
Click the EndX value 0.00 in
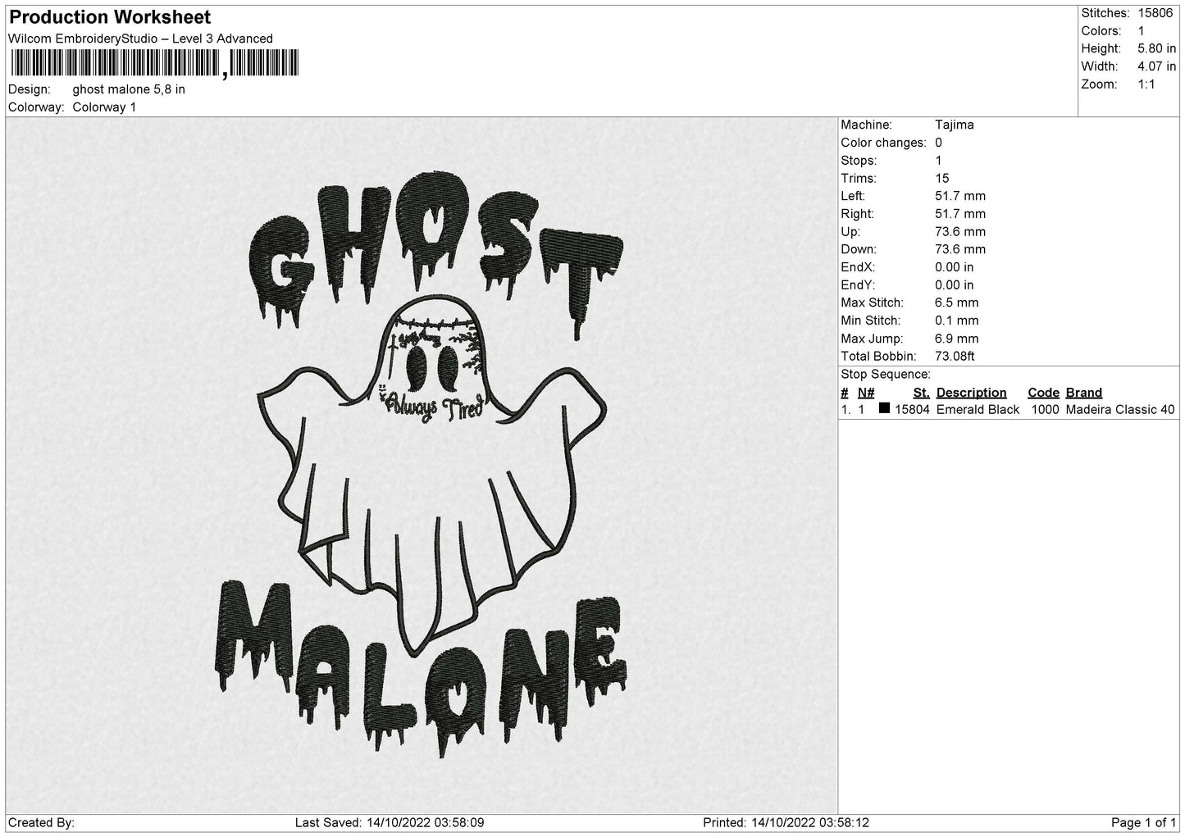click(x=955, y=267)
